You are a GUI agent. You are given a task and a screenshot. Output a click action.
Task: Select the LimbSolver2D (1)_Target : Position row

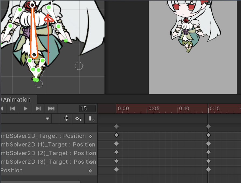[x=49, y=145]
